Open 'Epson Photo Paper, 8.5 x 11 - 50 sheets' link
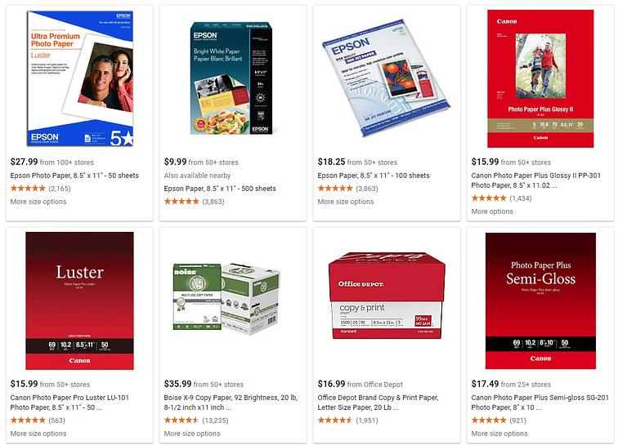The width and height of the screenshot is (618, 445). pyautogui.click(x=74, y=176)
